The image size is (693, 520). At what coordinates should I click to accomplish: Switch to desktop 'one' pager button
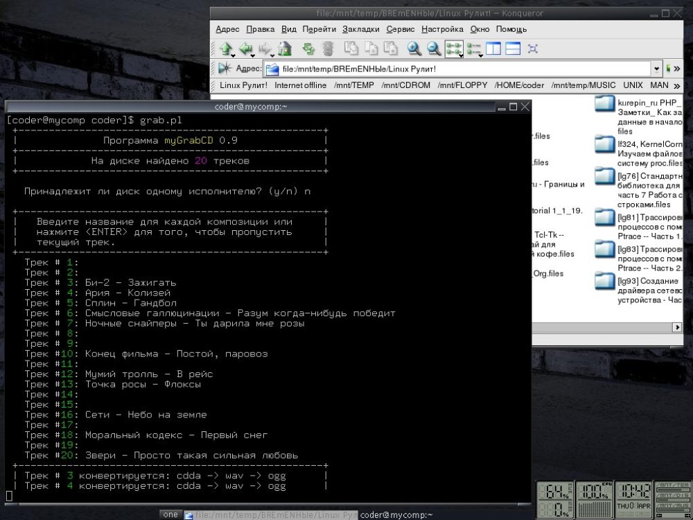(170, 514)
